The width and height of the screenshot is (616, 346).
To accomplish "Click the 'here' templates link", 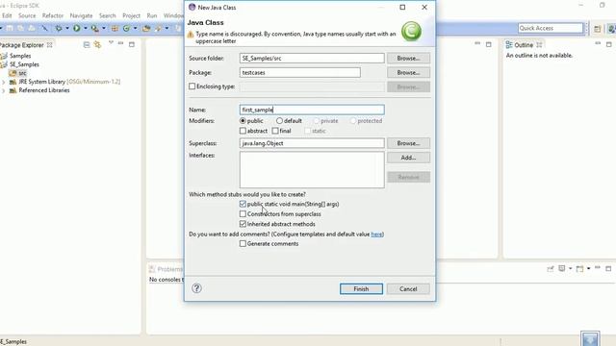I will (376, 235).
